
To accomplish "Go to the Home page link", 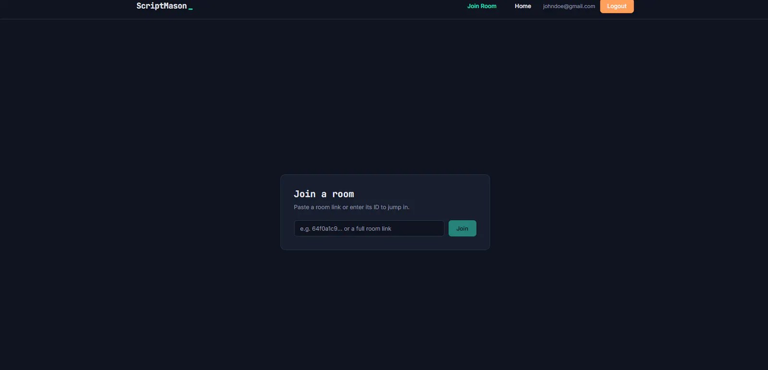I will tap(523, 6).
